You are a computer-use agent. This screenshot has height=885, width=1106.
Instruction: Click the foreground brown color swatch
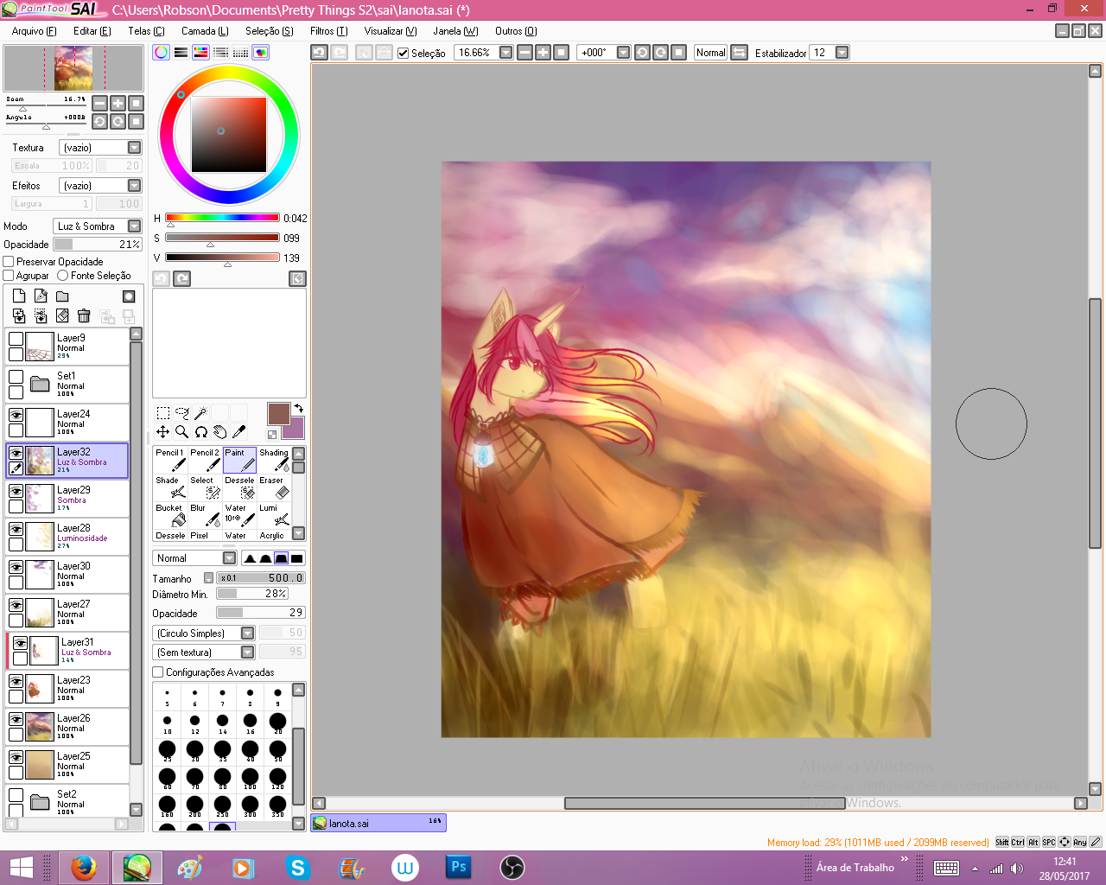pyautogui.click(x=279, y=414)
